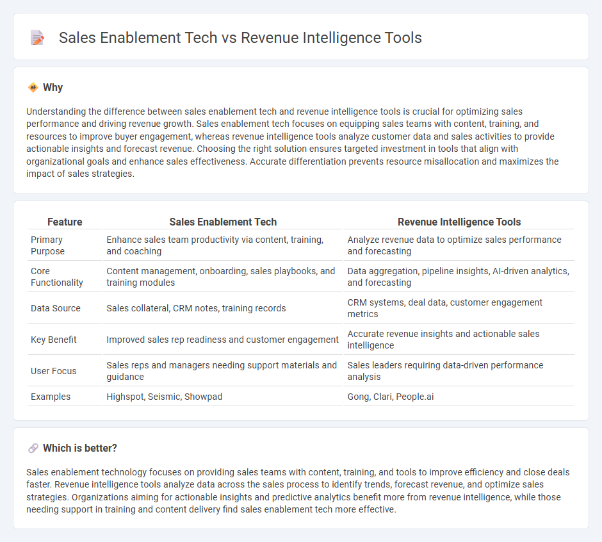Click 'Sales collateral, CRM notes, training records' cell
This screenshot has width=602, height=542.
click(223, 308)
